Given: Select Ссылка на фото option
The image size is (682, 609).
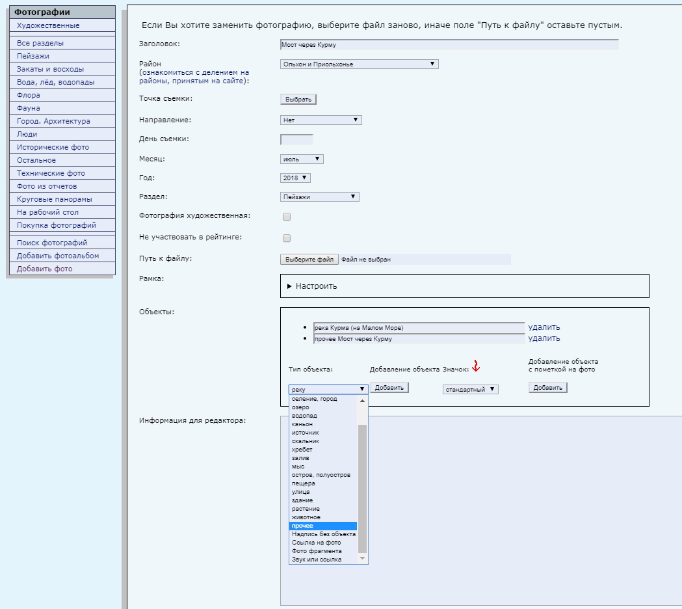Looking at the screenshot, I should coord(323,543).
